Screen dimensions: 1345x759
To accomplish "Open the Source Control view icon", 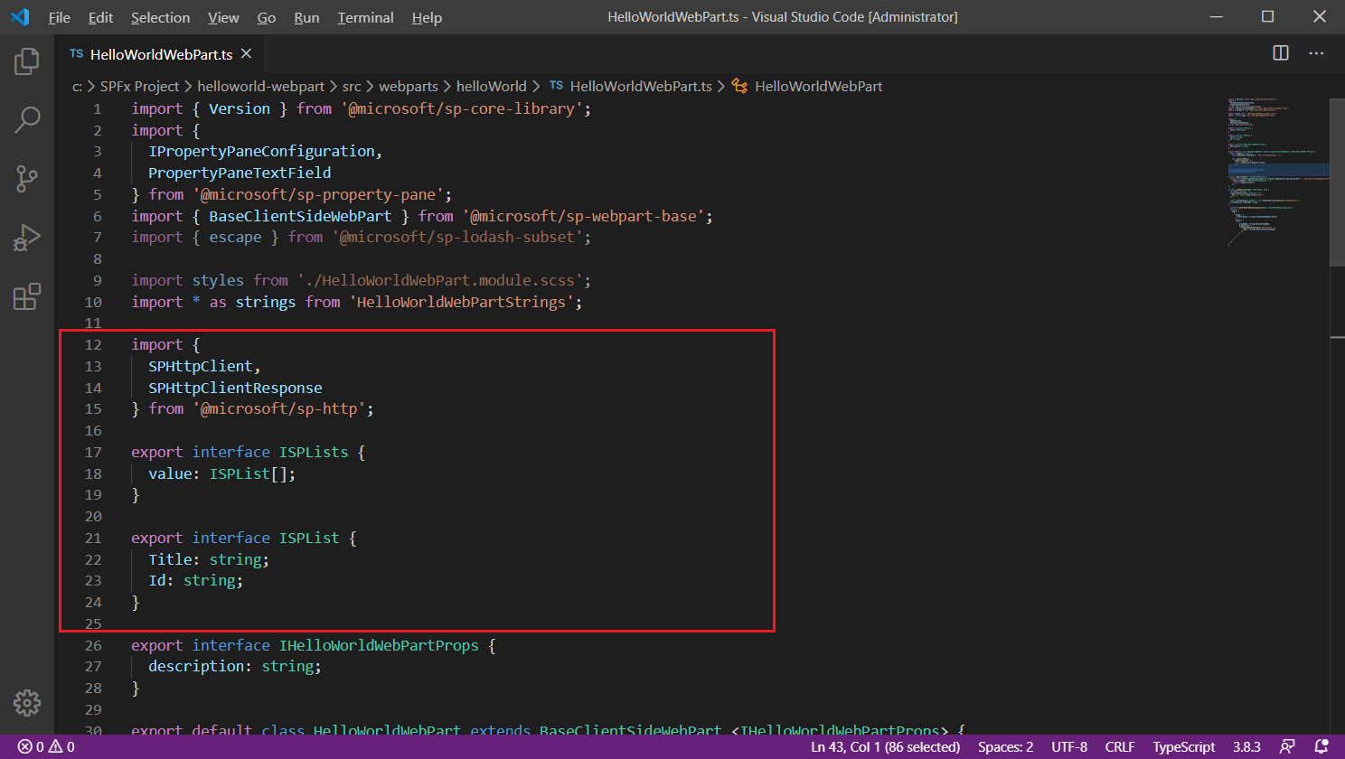I will coord(27,179).
